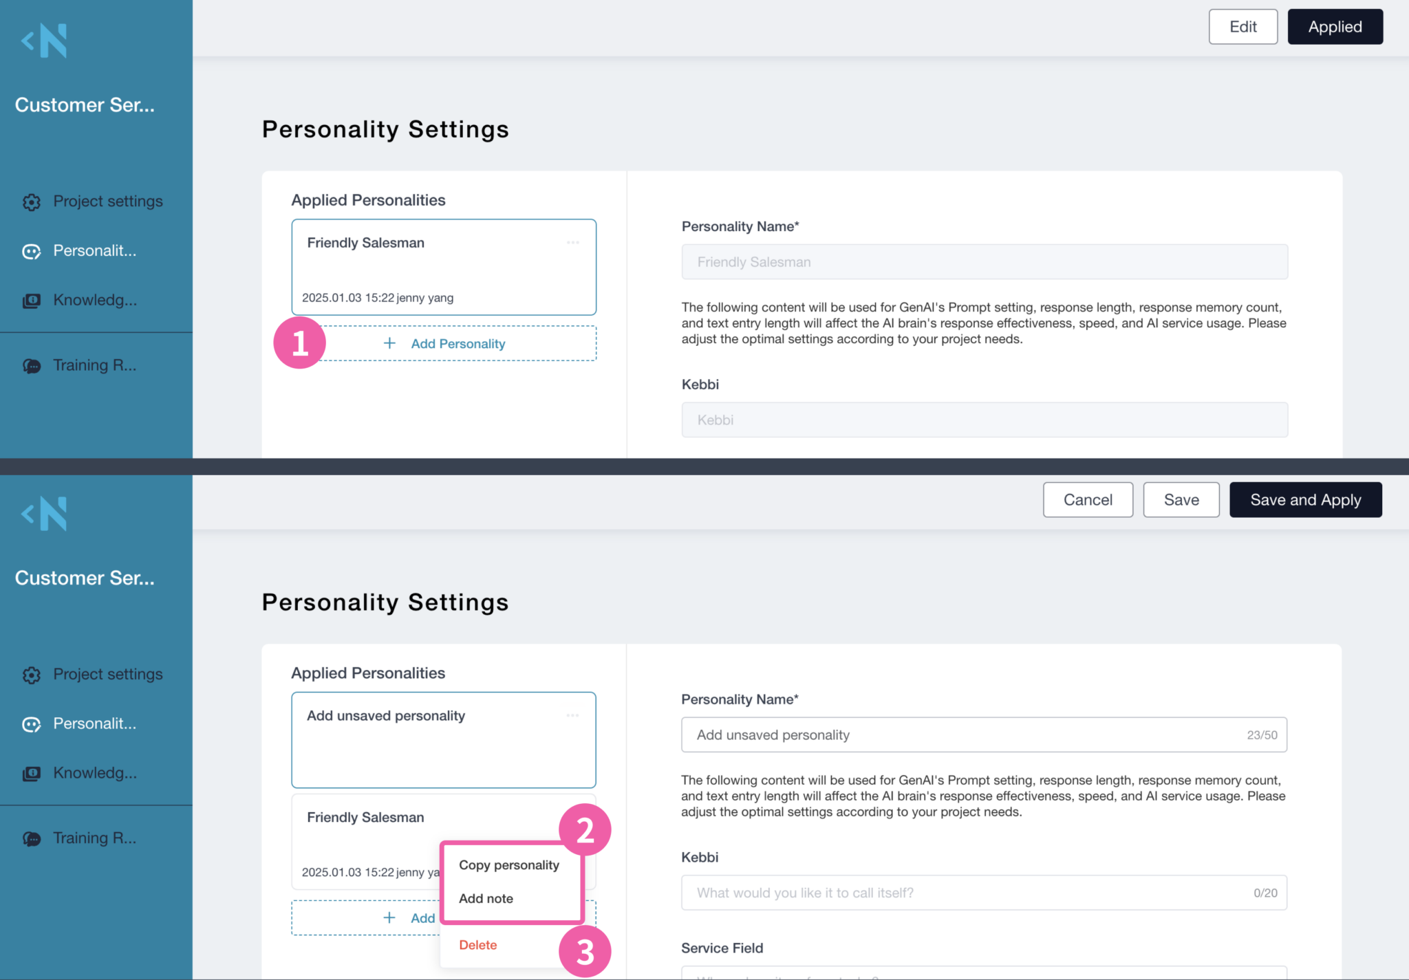Click the Kebbi name input field

(x=984, y=420)
